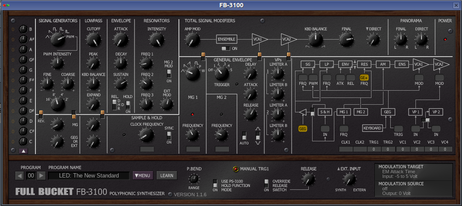Click the ENS block in the diagram
Screen dimensions: 462x206
tap(402, 64)
